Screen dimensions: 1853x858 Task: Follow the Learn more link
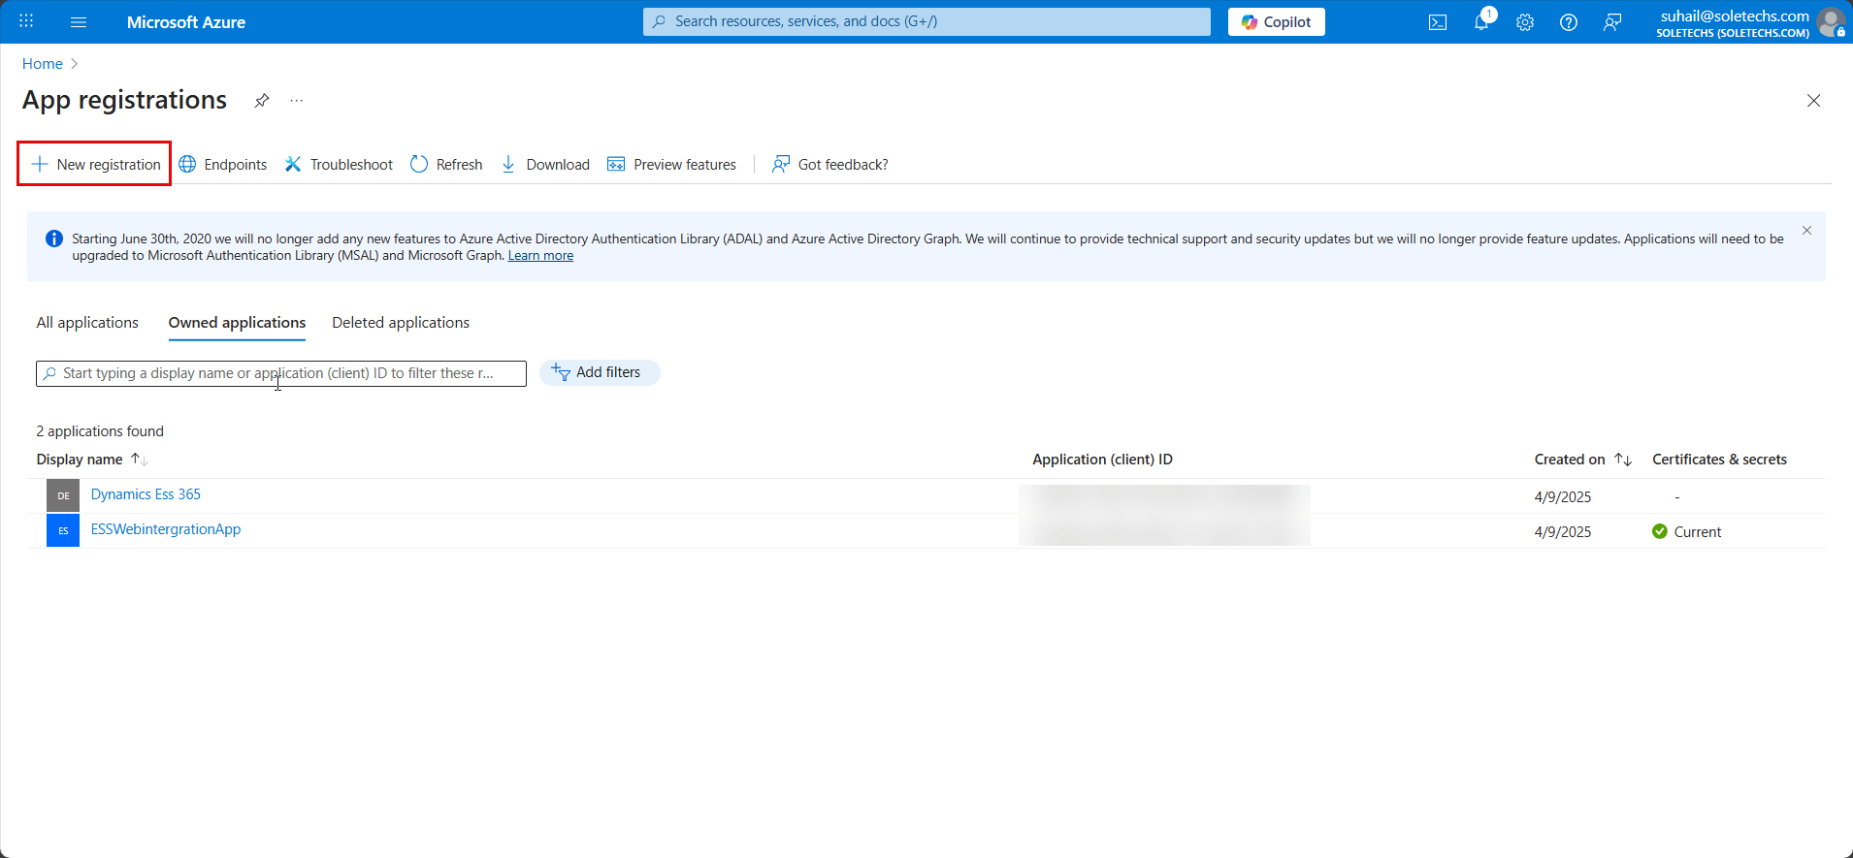(540, 256)
